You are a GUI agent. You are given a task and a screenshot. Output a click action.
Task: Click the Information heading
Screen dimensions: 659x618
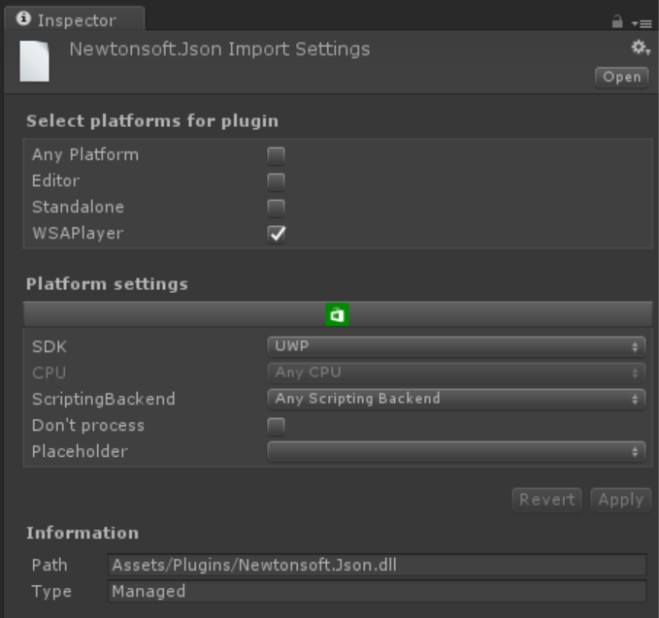click(x=82, y=534)
